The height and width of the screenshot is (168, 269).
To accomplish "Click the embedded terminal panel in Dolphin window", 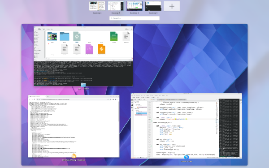I will [83, 73].
